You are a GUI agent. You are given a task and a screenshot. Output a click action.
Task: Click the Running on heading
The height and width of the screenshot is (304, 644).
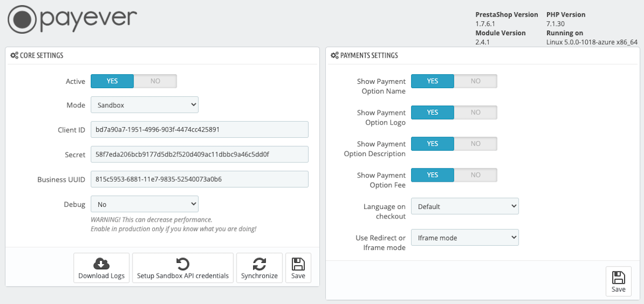pos(564,33)
